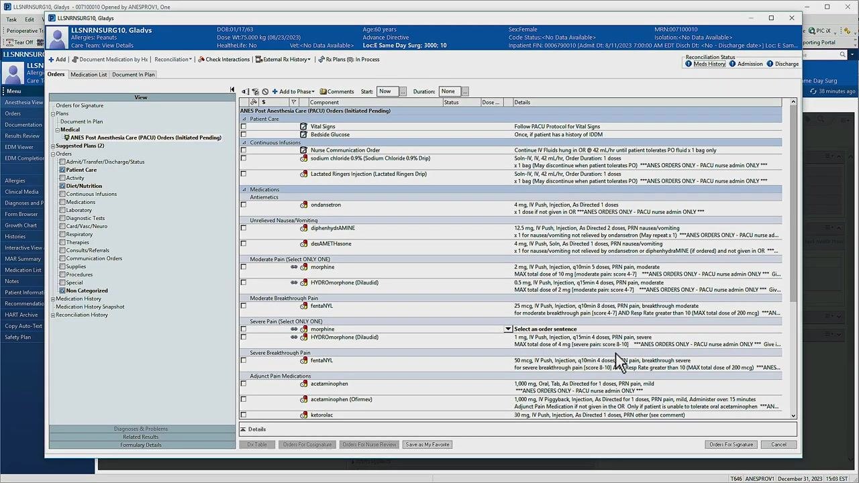Click the Cancel button
The height and width of the screenshot is (483, 859).
[x=778, y=445]
